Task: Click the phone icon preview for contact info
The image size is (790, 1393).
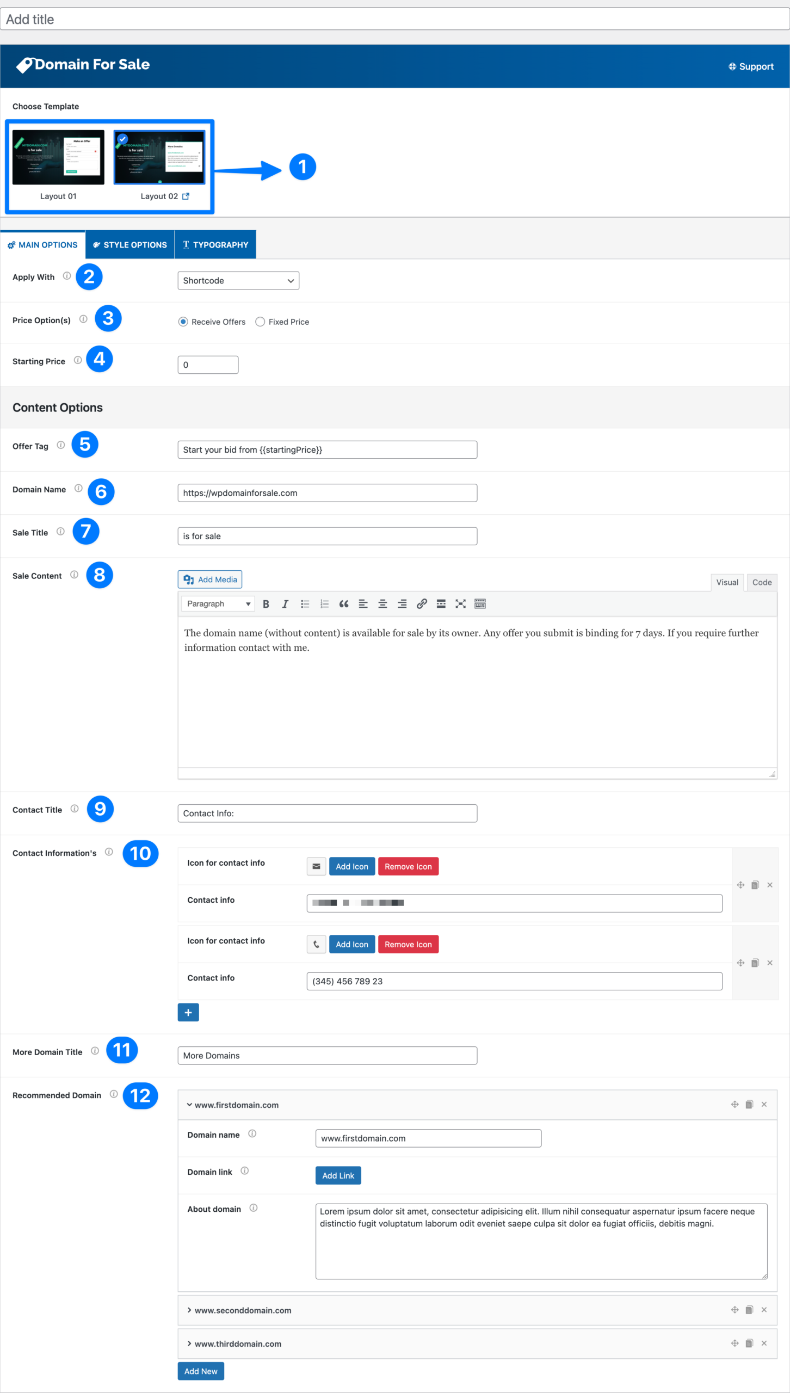Action: [x=316, y=944]
